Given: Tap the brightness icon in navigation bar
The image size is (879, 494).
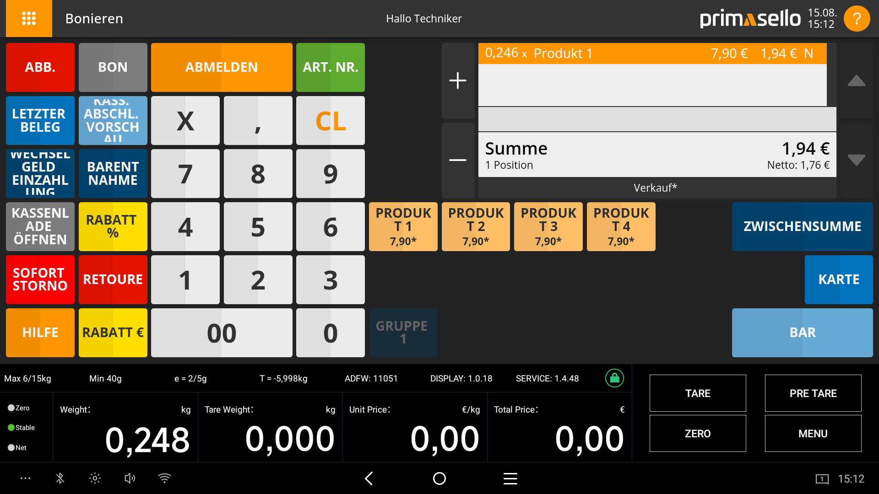Looking at the screenshot, I should click(95, 478).
